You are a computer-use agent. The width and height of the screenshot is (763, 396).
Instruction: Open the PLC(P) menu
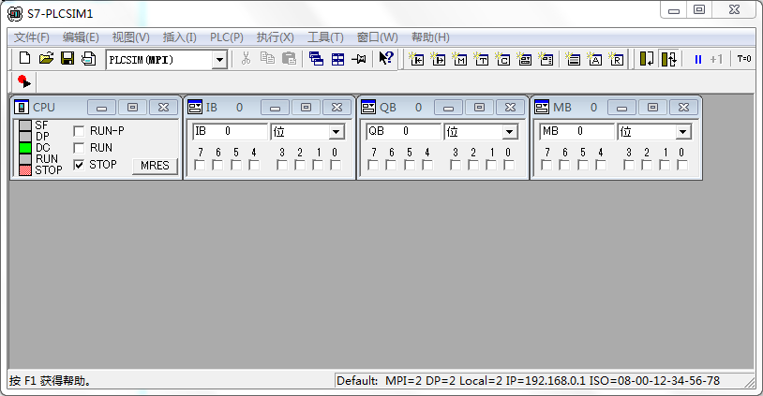227,37
